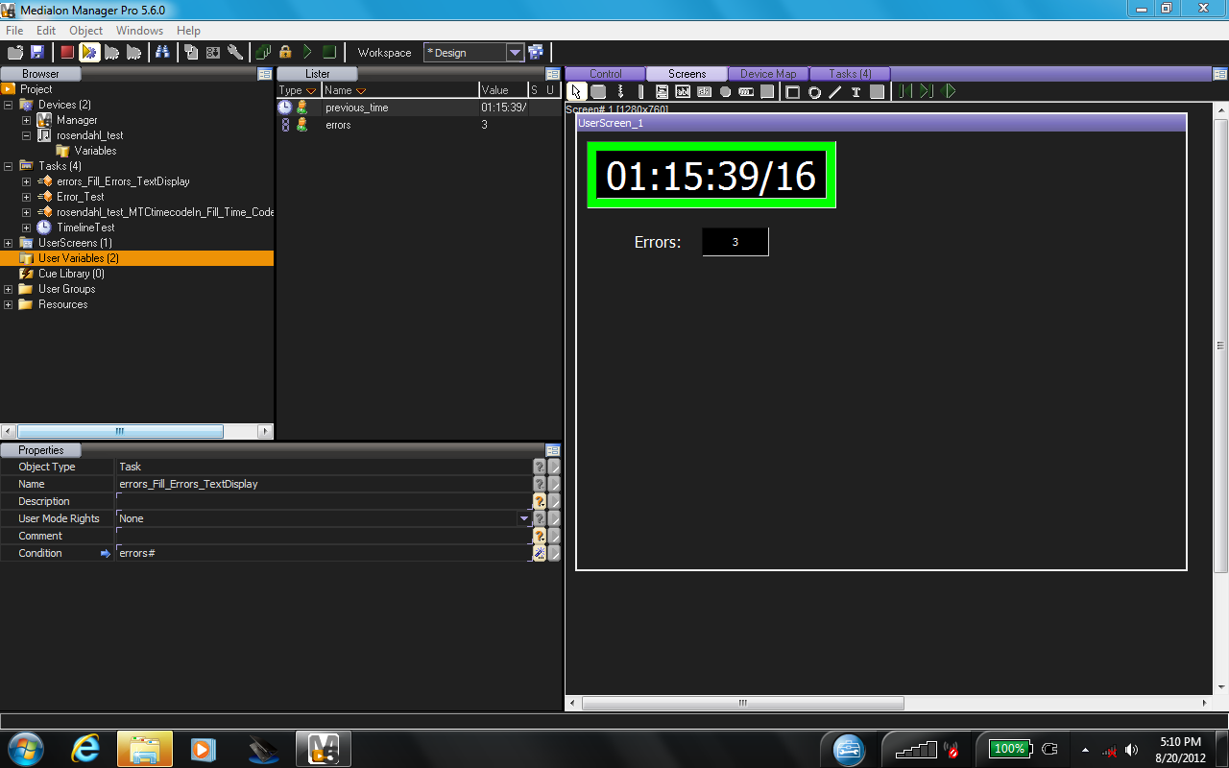Switch to the Device Map tab

[x=768, y=73]
